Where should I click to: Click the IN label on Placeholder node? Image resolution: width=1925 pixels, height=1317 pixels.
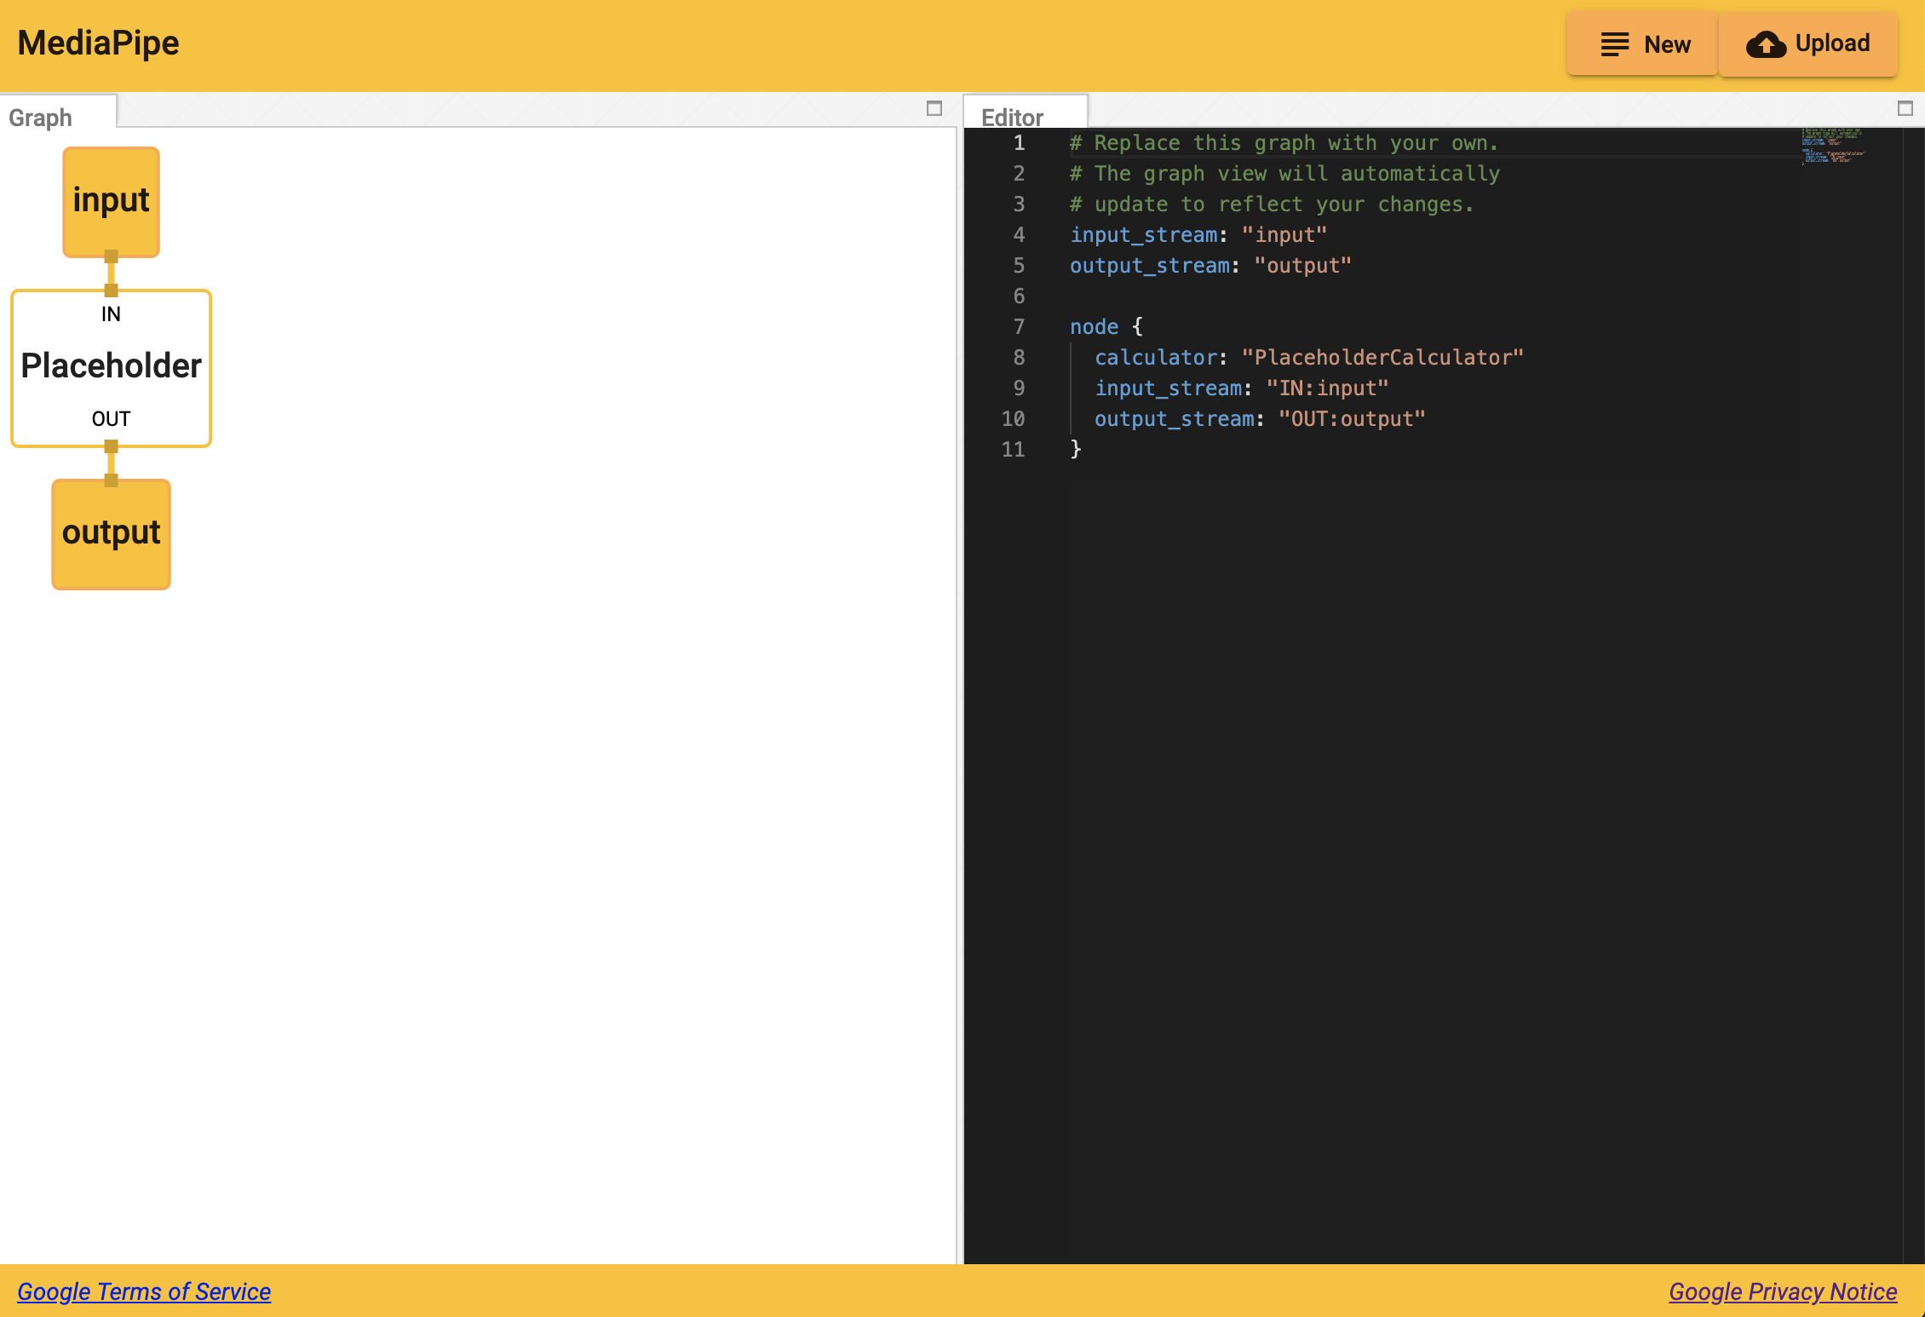111,314
